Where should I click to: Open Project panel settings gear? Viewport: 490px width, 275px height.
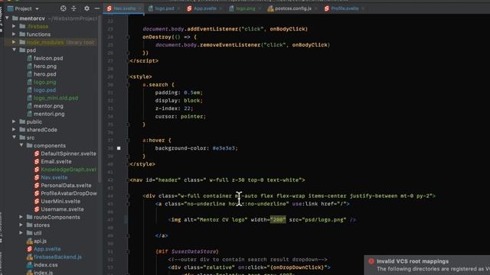[87, 8]
